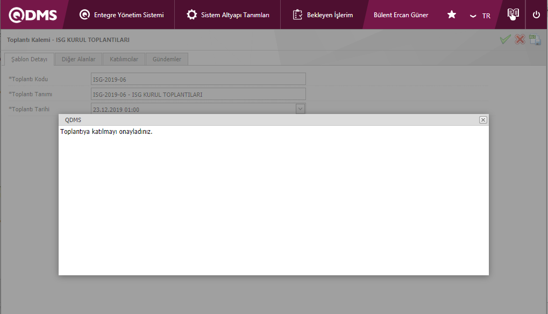Expand the TR language dropdown

pyautogui.click(x=480, y=16)
